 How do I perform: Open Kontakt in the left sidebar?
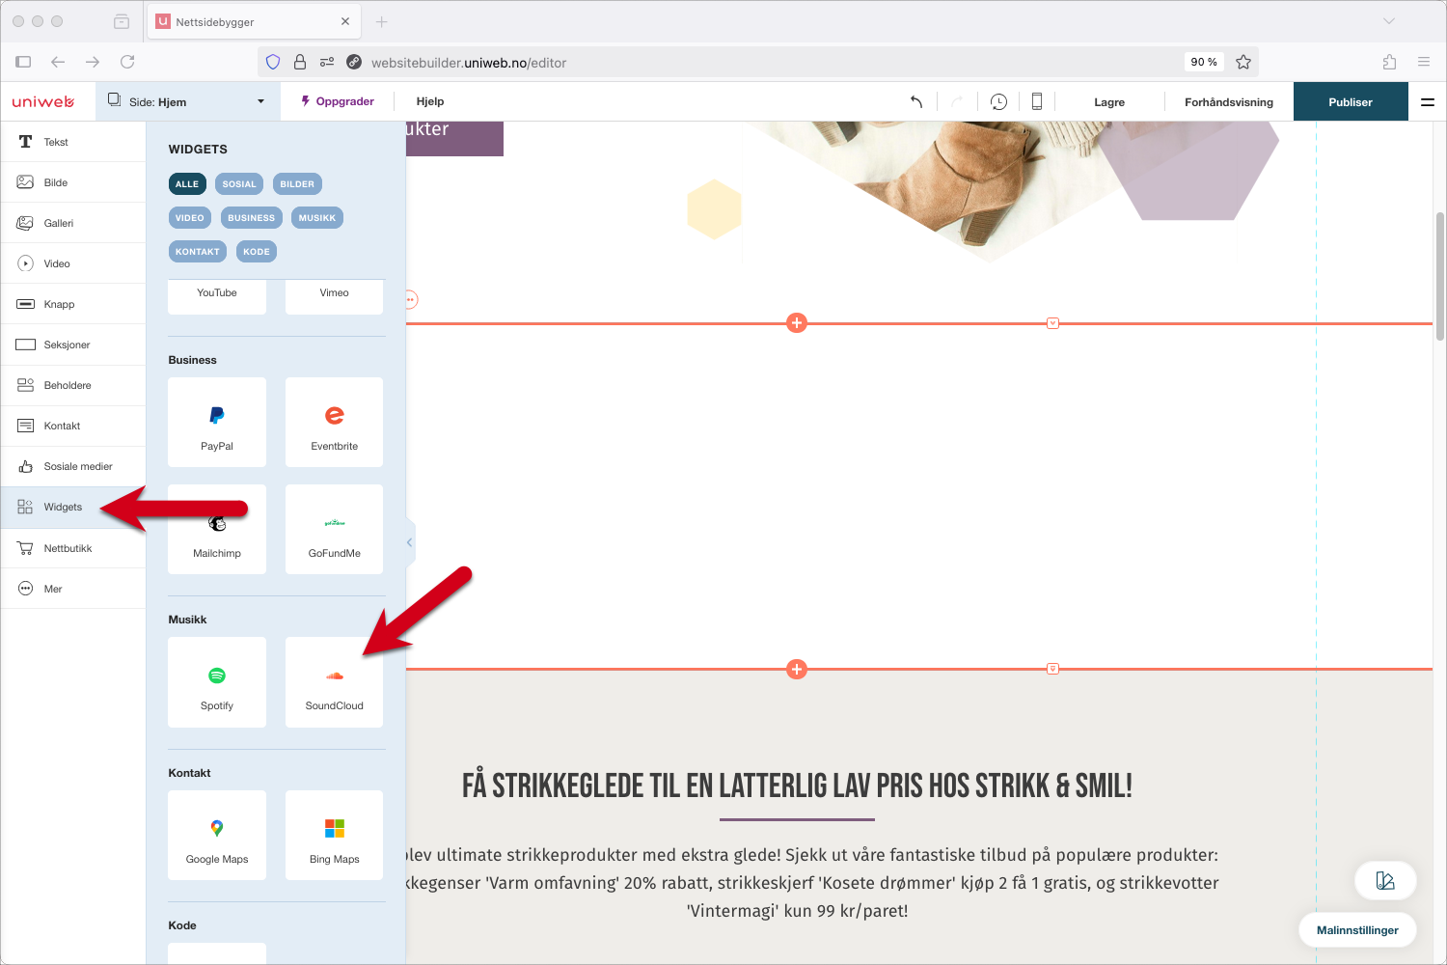coord(73,426)
